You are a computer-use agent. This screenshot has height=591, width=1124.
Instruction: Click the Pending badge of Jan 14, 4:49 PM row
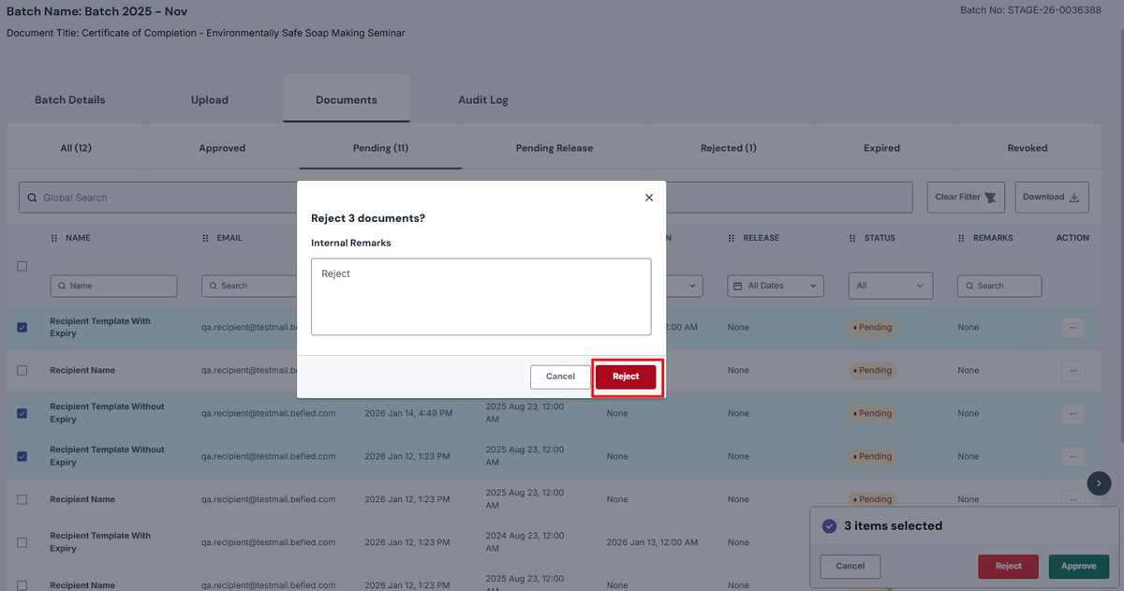[x=871, y=413]
